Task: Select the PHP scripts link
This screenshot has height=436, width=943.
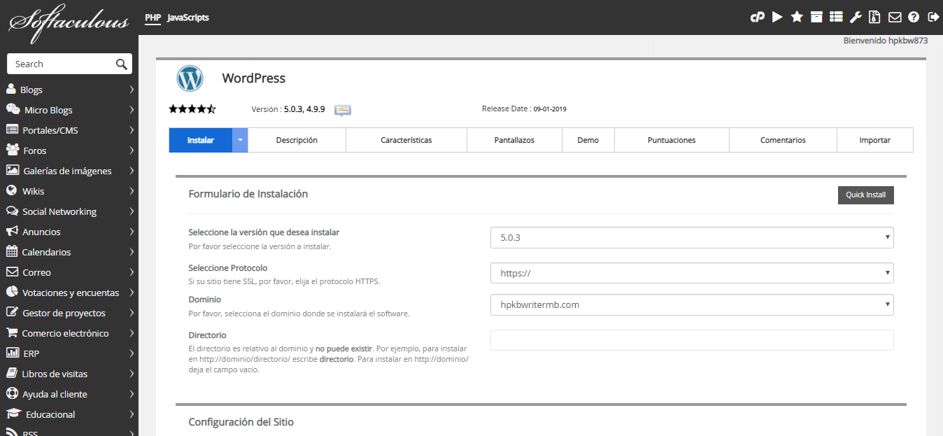Action: [x=153, y=17]
